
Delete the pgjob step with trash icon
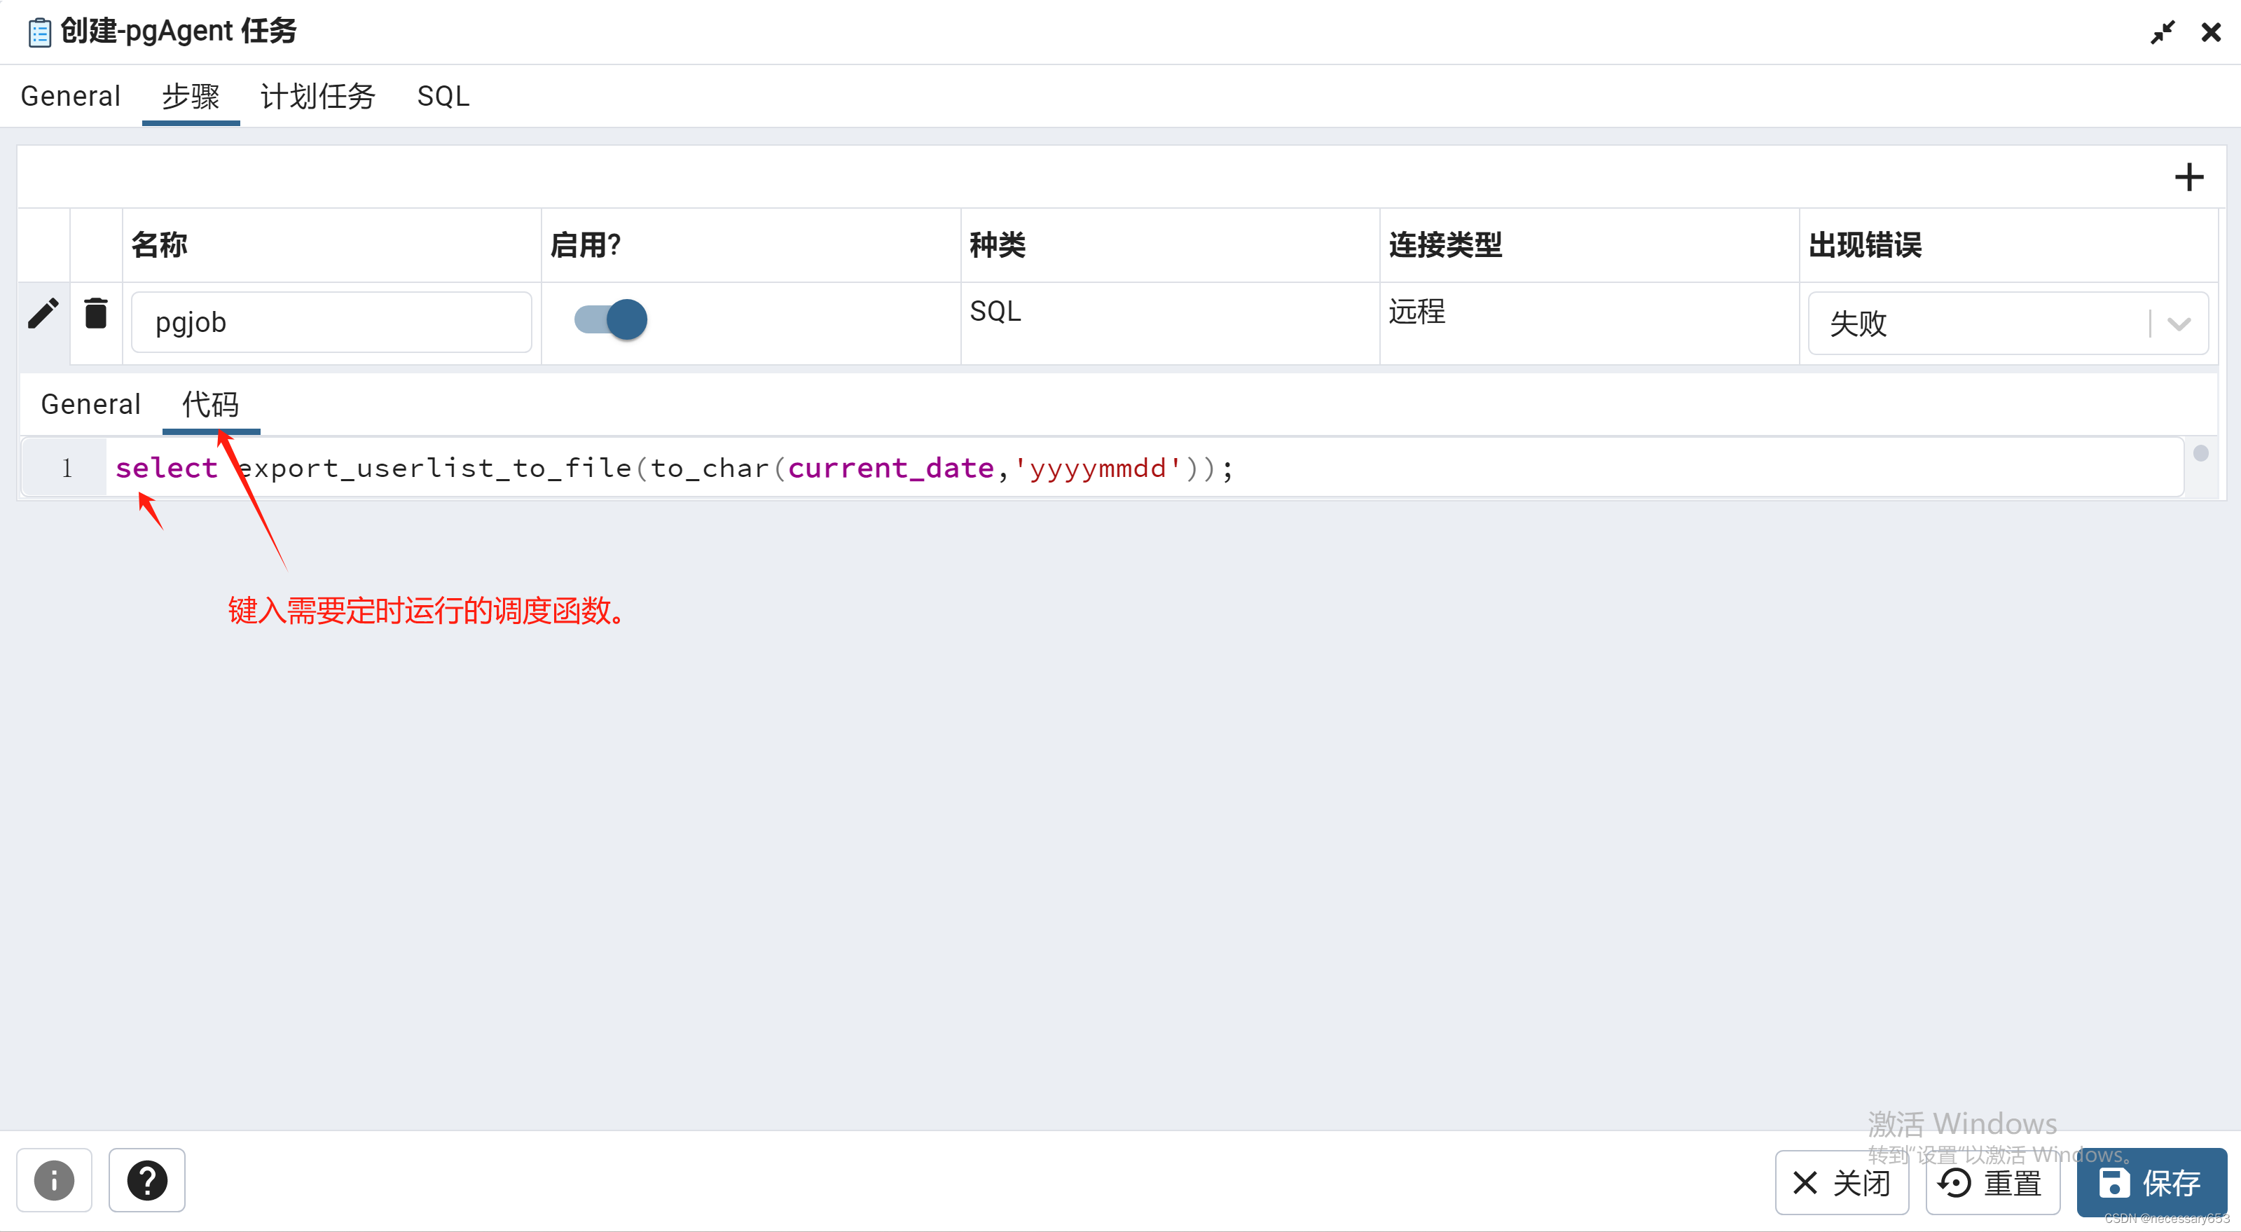(x=96, y=313)
